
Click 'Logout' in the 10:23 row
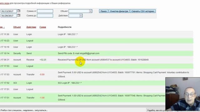pyautogui.click(x=30, y=41)
